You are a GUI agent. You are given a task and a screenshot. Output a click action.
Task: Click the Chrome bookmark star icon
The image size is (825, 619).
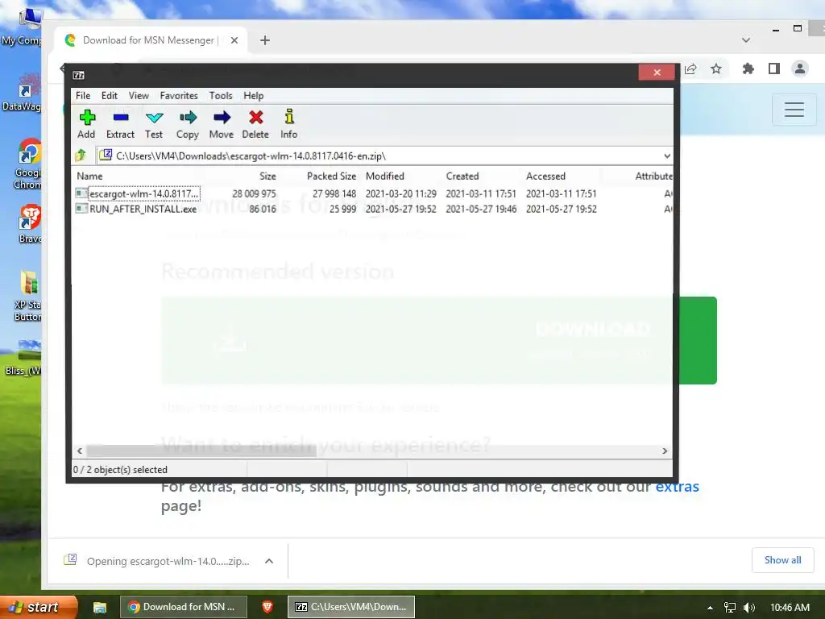point(716,69)
